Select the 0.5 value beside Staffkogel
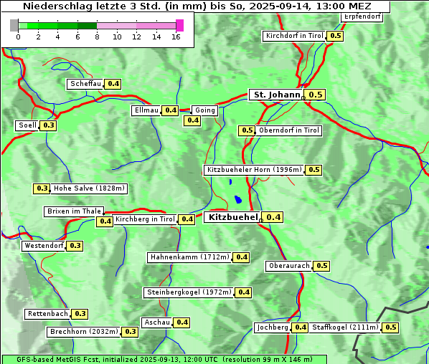Screen dimensions: 429x364 390,327
